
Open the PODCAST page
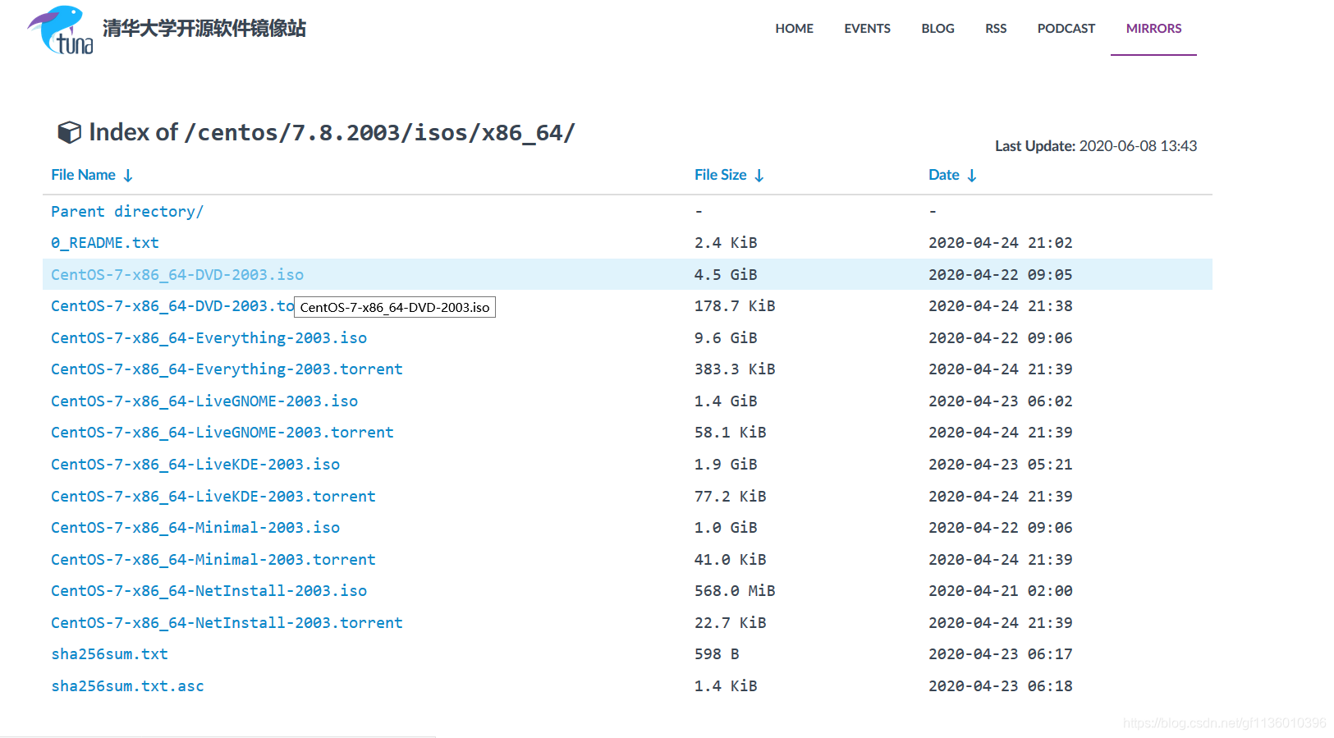coord(1066,28)
